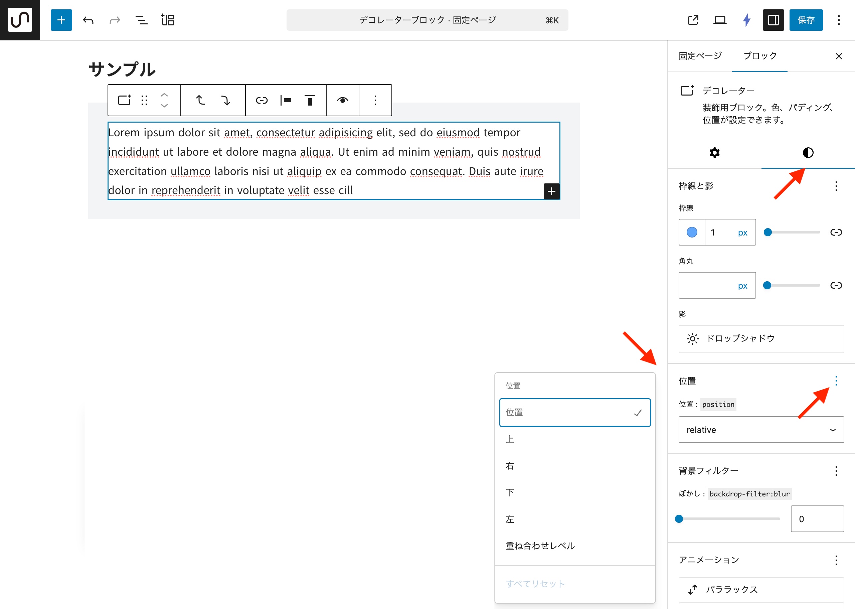The image size is (855, 609).
Task: Click the link icon in block toolbar
Action: (x=262, y=100)
